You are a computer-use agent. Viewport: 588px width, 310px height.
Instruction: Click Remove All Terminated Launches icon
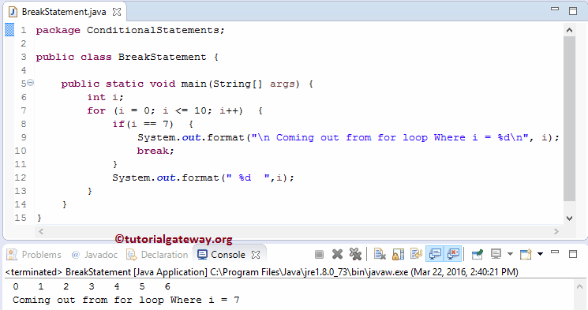[x=355, y=255]
